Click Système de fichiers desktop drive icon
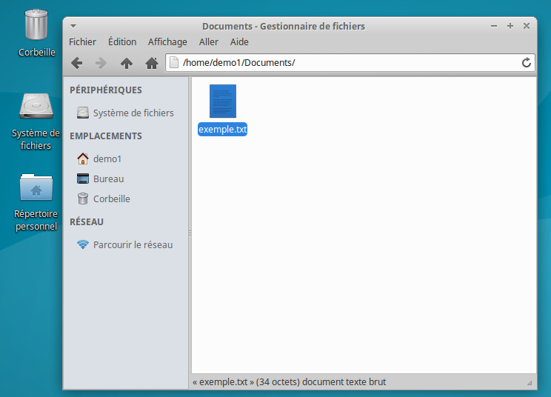 [x=36, y=108]
